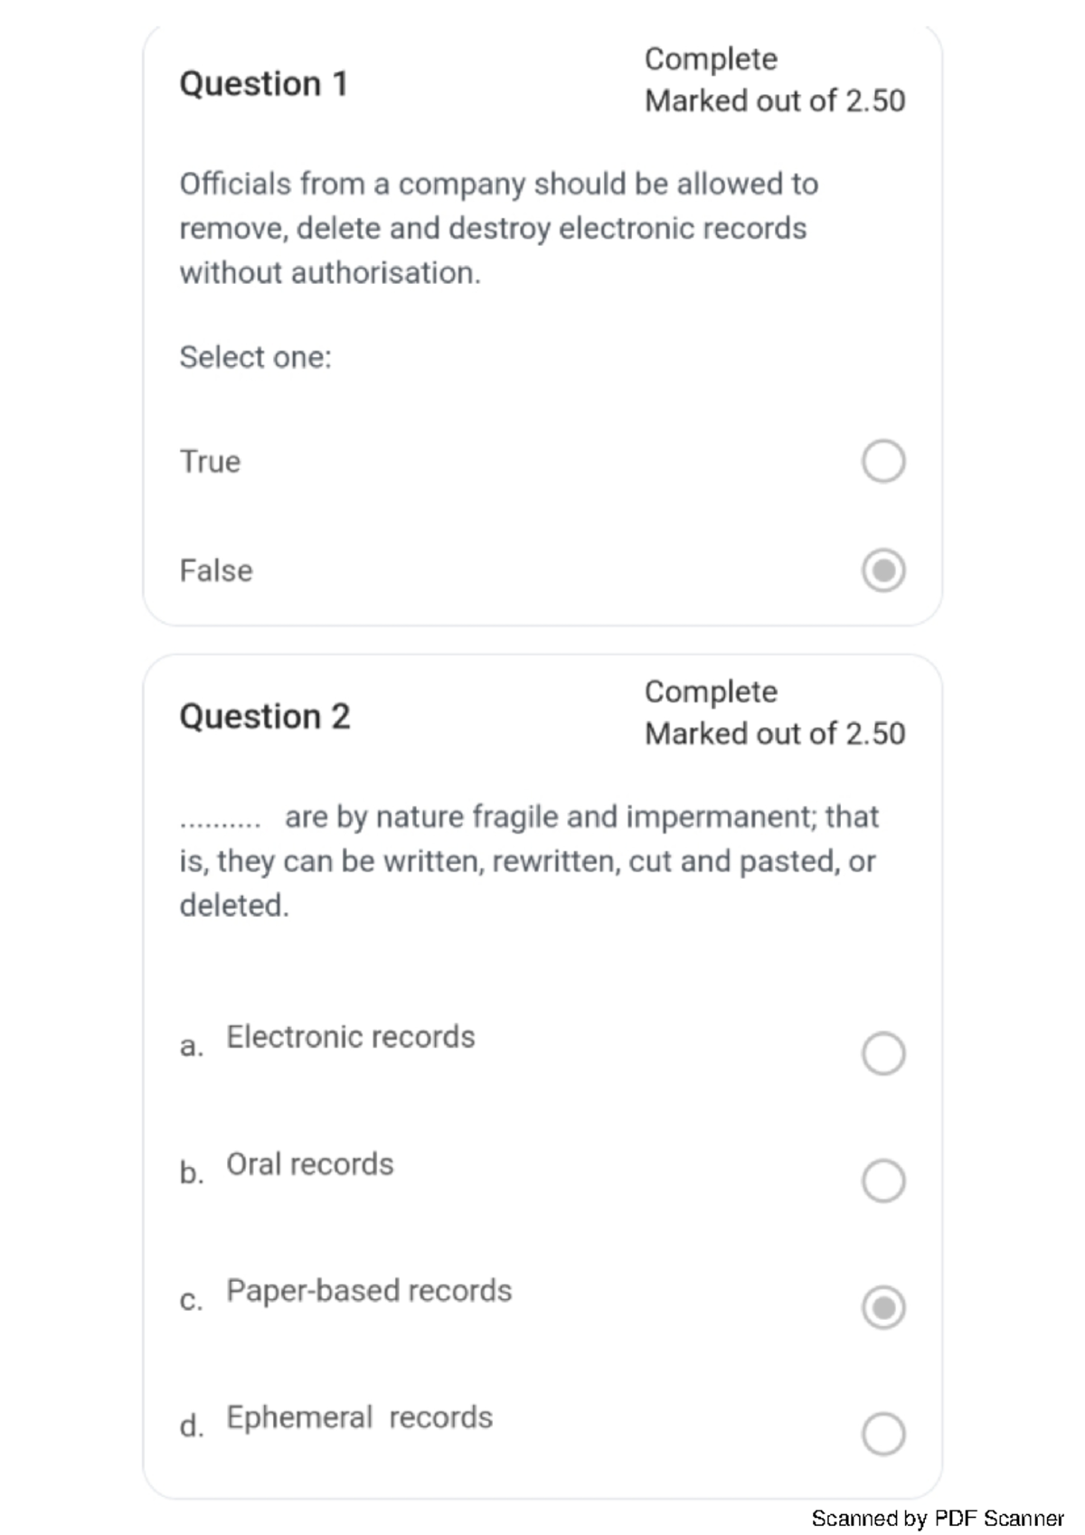Click the Complete status for Question 2
This screenshot has width=1085, height=1535.
[711, 692]
